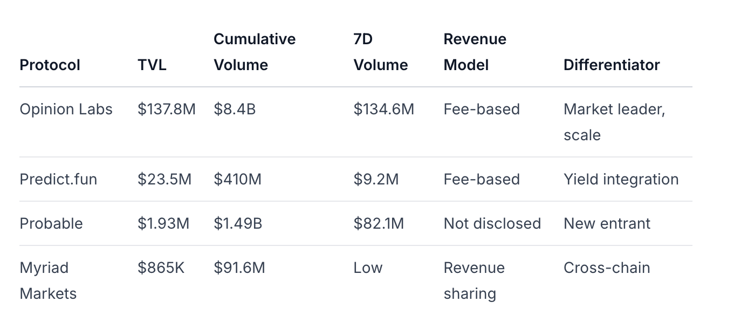
Task: Click the $410M cumulative volume value
Action: click(237, 180)
